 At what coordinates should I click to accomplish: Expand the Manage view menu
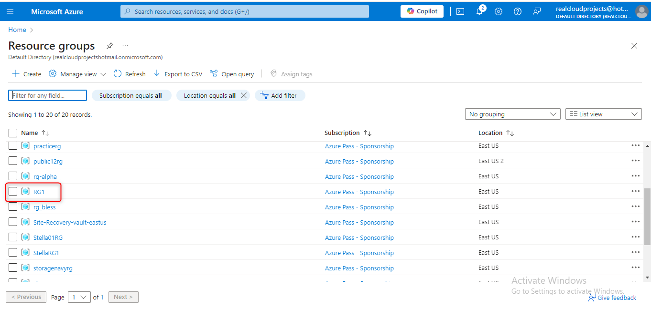(78, 74)
